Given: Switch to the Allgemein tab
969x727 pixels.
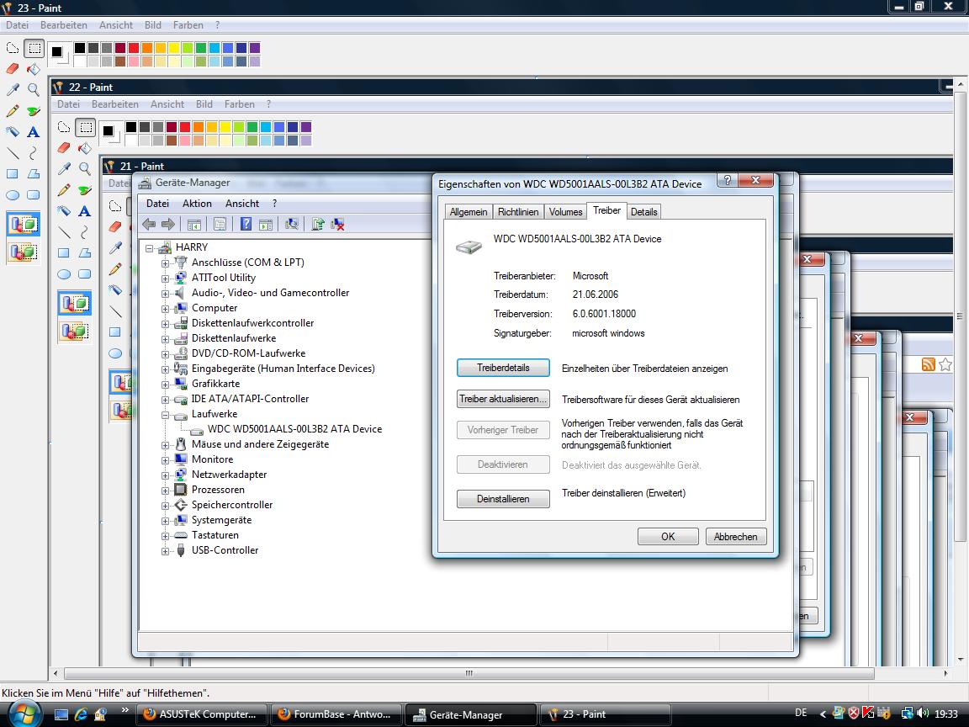Looking at the screenshot, I should [469, 211].
